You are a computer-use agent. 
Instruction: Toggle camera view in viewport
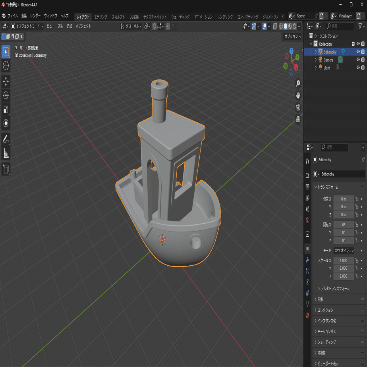click(x=298, y=107)
